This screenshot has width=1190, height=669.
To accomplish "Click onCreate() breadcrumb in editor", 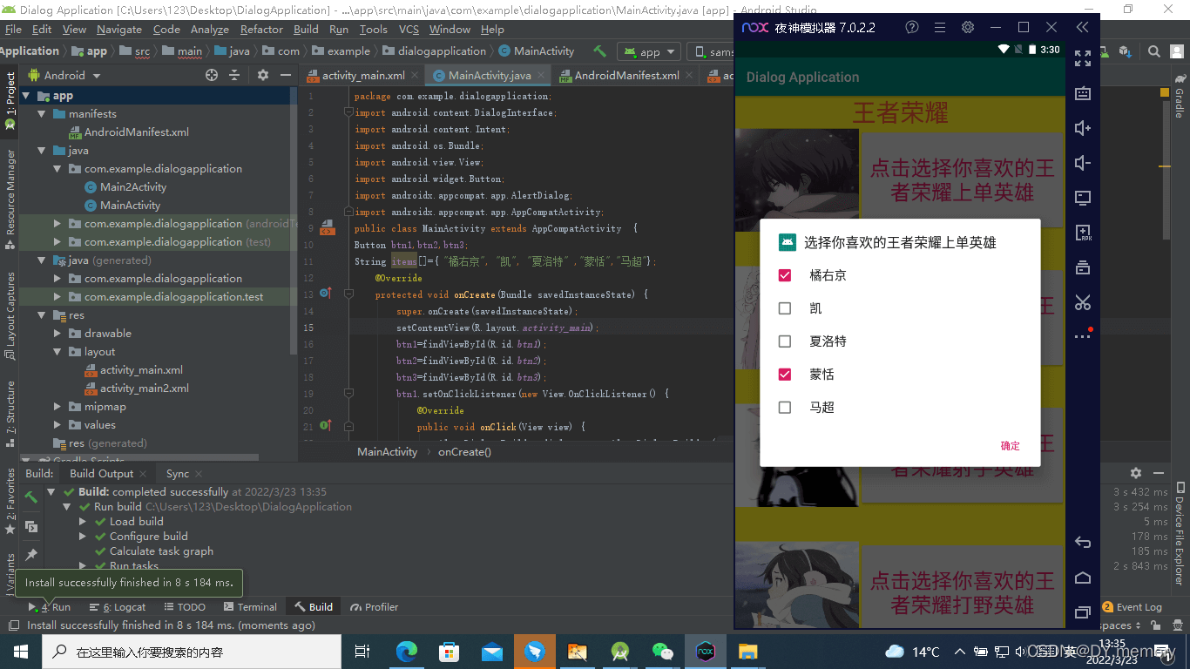I will [464, 452].
